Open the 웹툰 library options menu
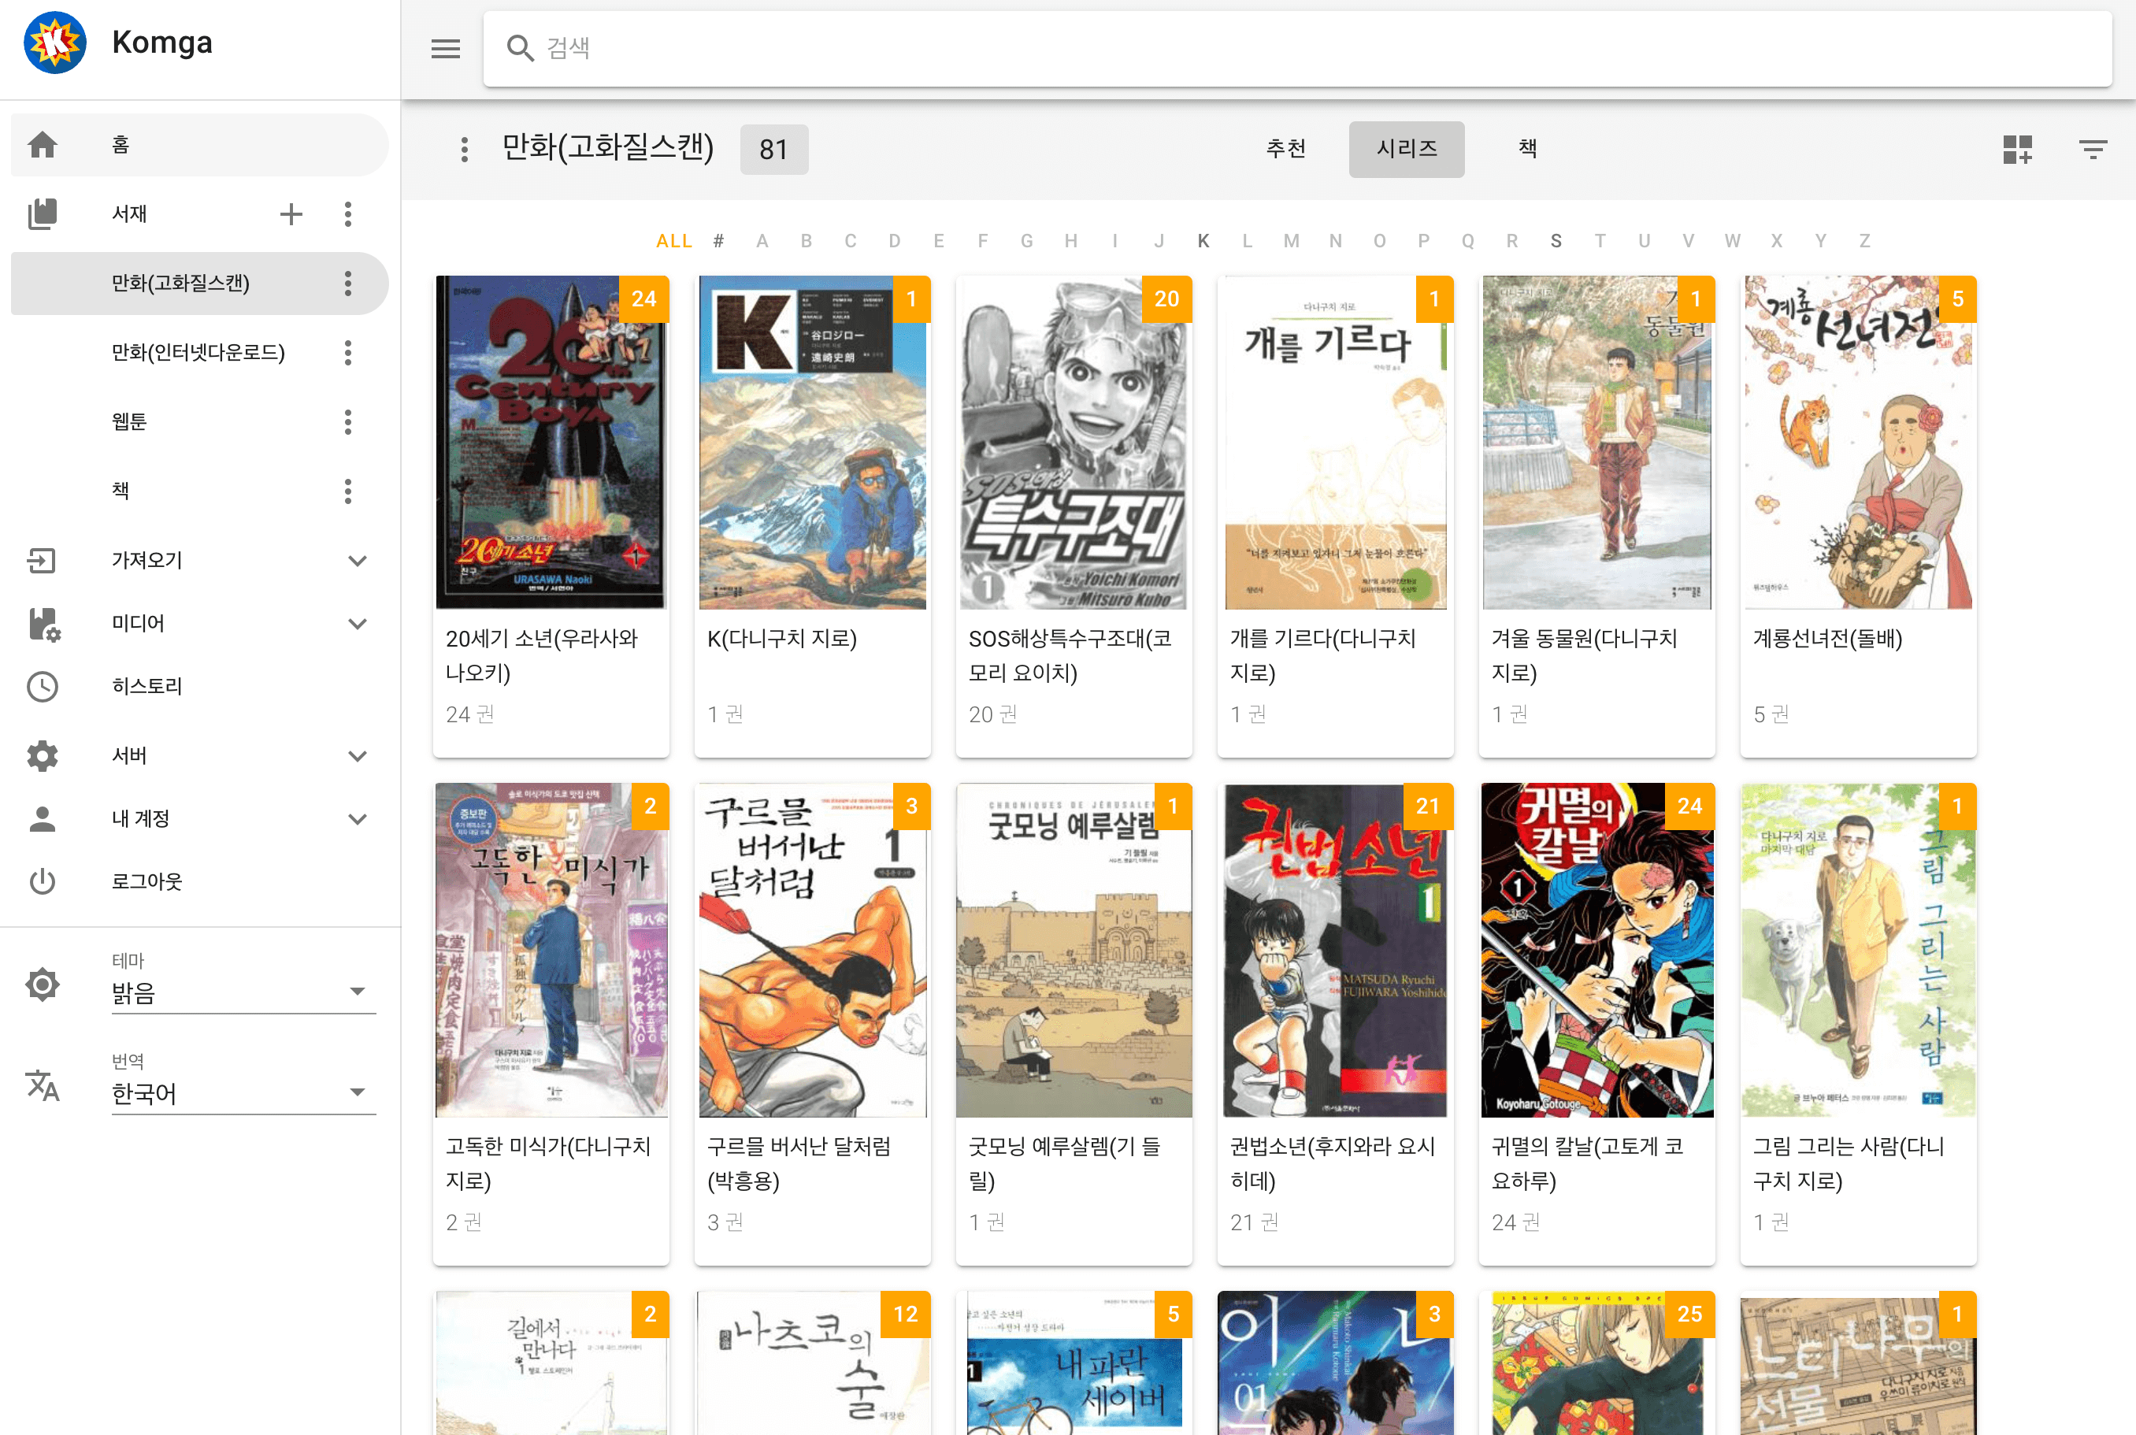Viewport: 2136px width, 1435px height. 348,422
